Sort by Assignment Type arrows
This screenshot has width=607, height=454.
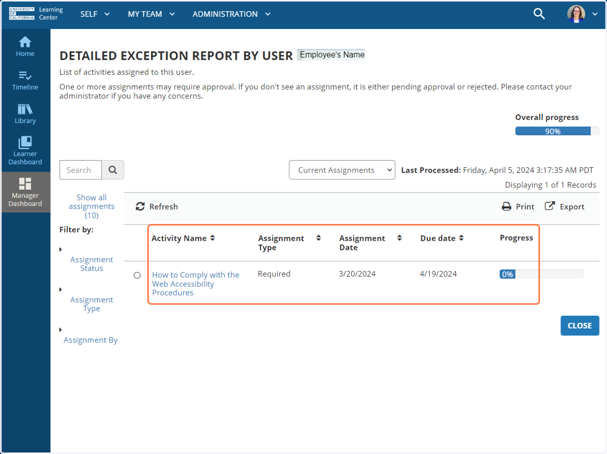(318, 238)
